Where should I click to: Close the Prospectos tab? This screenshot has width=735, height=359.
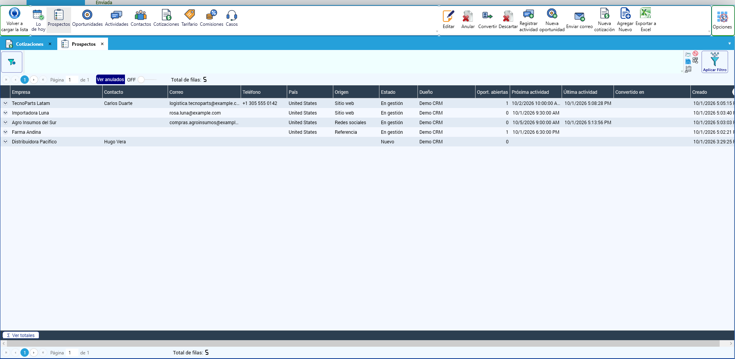(102, 44)
